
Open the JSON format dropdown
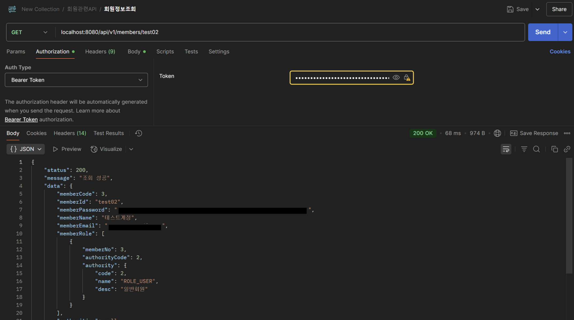pyautogui.click(x=26, y=149)
